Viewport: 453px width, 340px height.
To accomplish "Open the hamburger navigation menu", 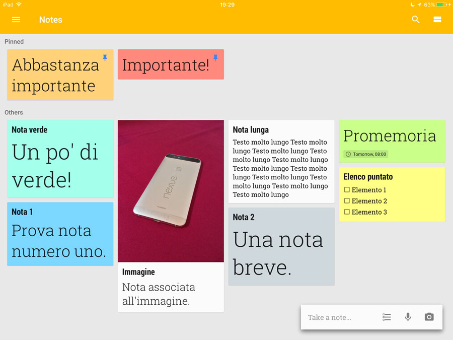I will pyautogui.click(x=16, y=20).
